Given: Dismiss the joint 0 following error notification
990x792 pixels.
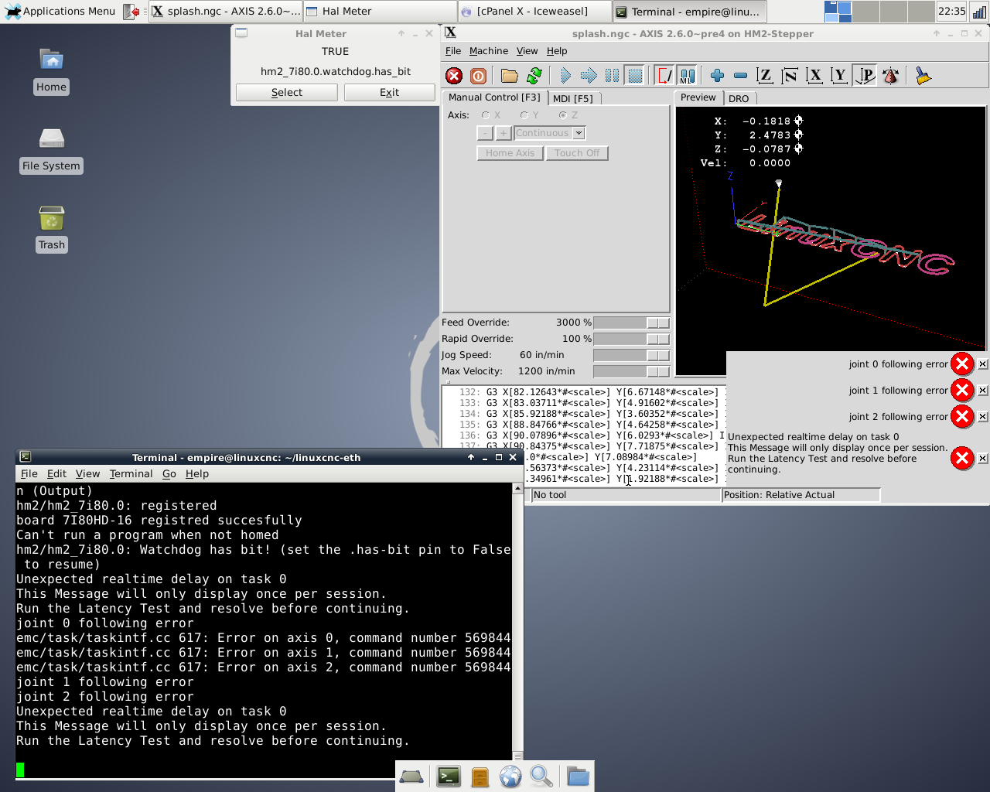Looking at the screenshot, I should pyautogui.click(x=982, y=364).
